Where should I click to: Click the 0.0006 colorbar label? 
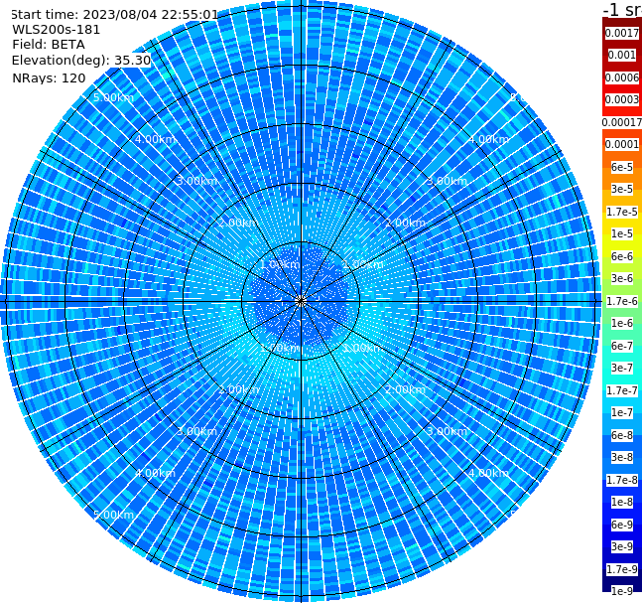point(622,77)
